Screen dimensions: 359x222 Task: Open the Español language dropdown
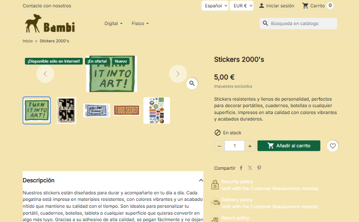[215, 6]
